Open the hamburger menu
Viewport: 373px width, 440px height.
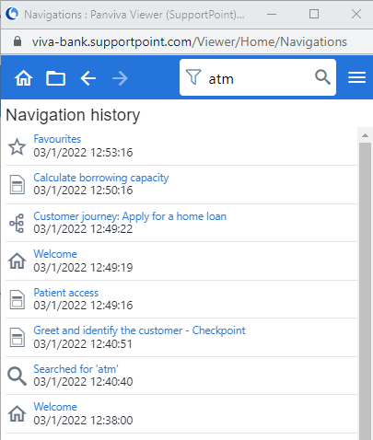pyautogui.click(x=356, y=77)
